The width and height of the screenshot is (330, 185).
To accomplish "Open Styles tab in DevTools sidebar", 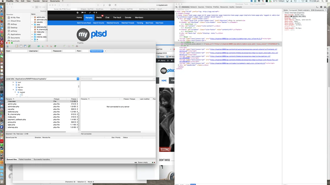I will tap(286, 10).
